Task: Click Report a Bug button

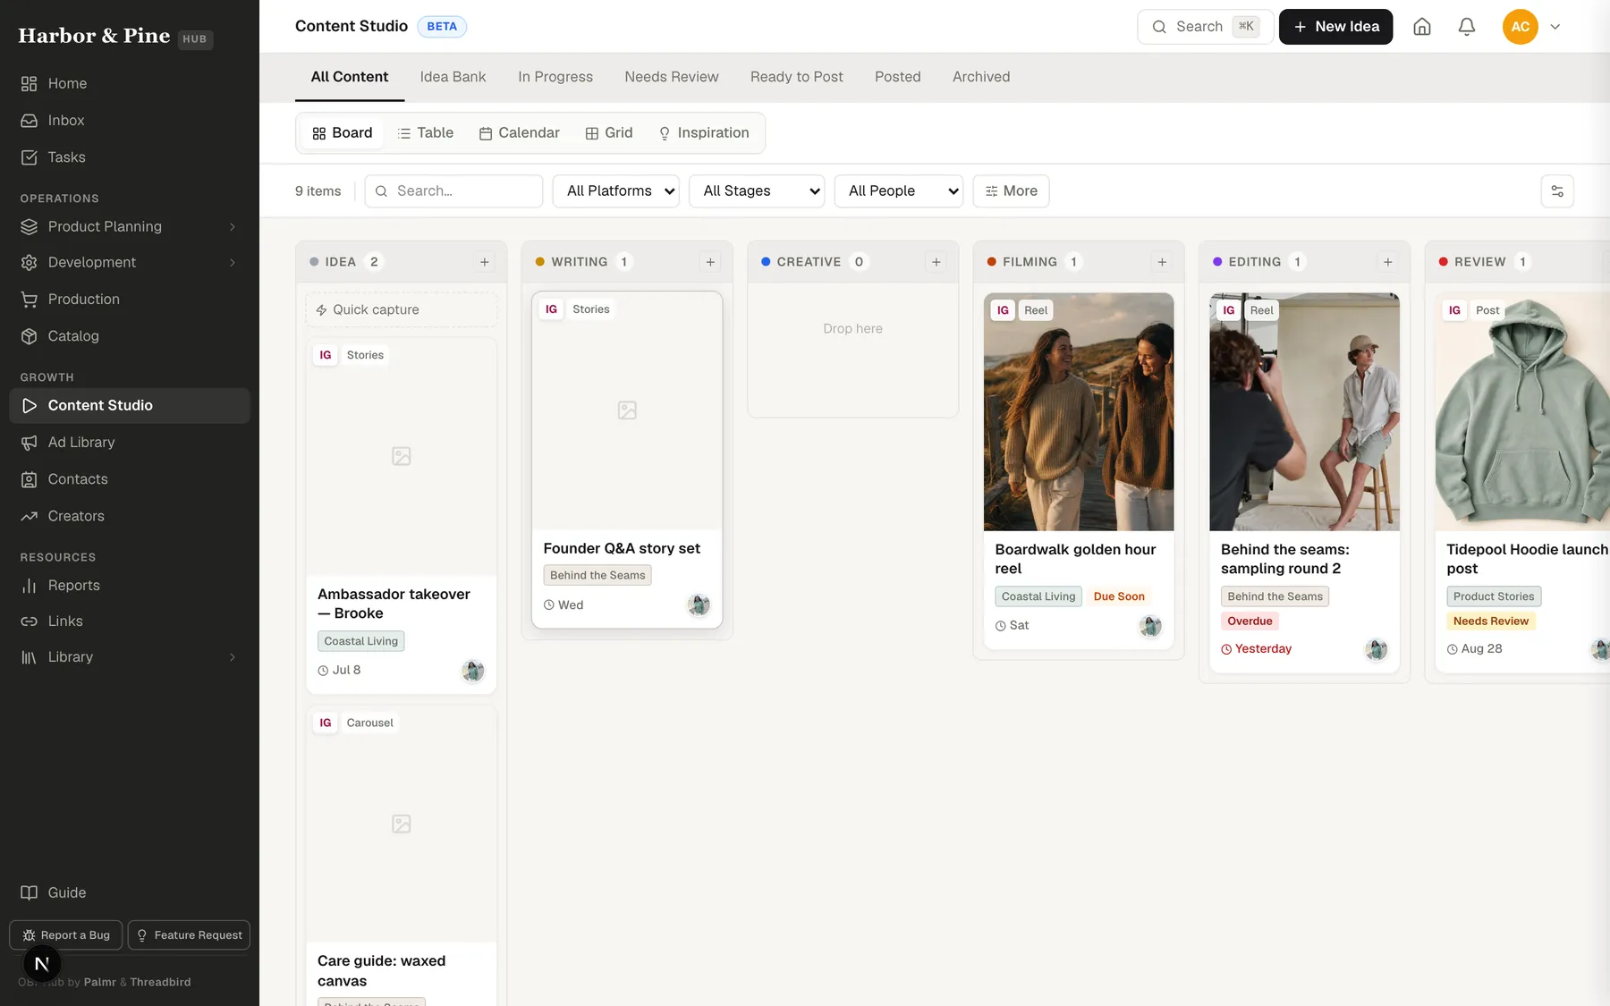Action: coord(66,934)
